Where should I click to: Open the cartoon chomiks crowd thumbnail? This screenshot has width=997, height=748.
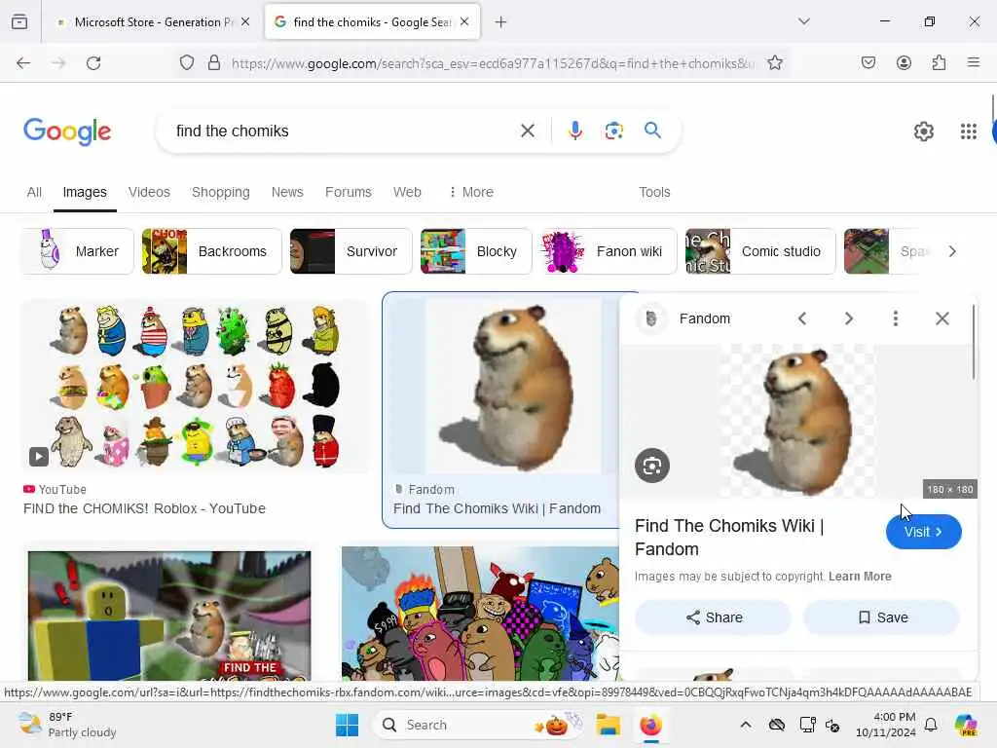[x=480, y=614]
